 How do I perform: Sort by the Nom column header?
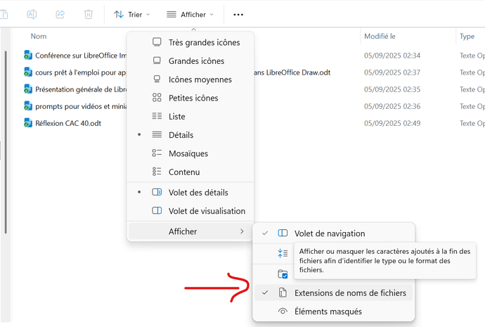coord(39,37)
